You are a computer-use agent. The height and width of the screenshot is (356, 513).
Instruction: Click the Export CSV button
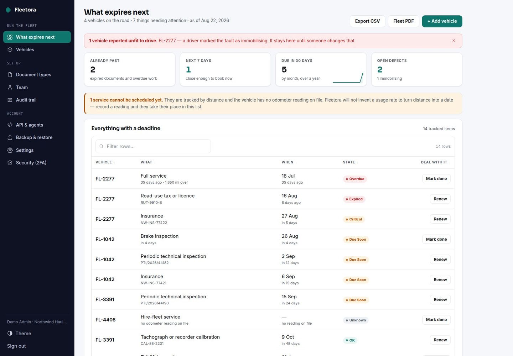coord(367,21)
